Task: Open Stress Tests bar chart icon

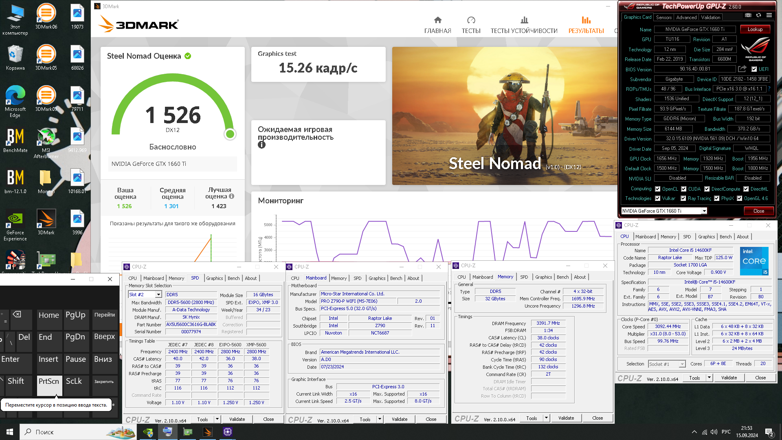Action: [x=524, y=20]
